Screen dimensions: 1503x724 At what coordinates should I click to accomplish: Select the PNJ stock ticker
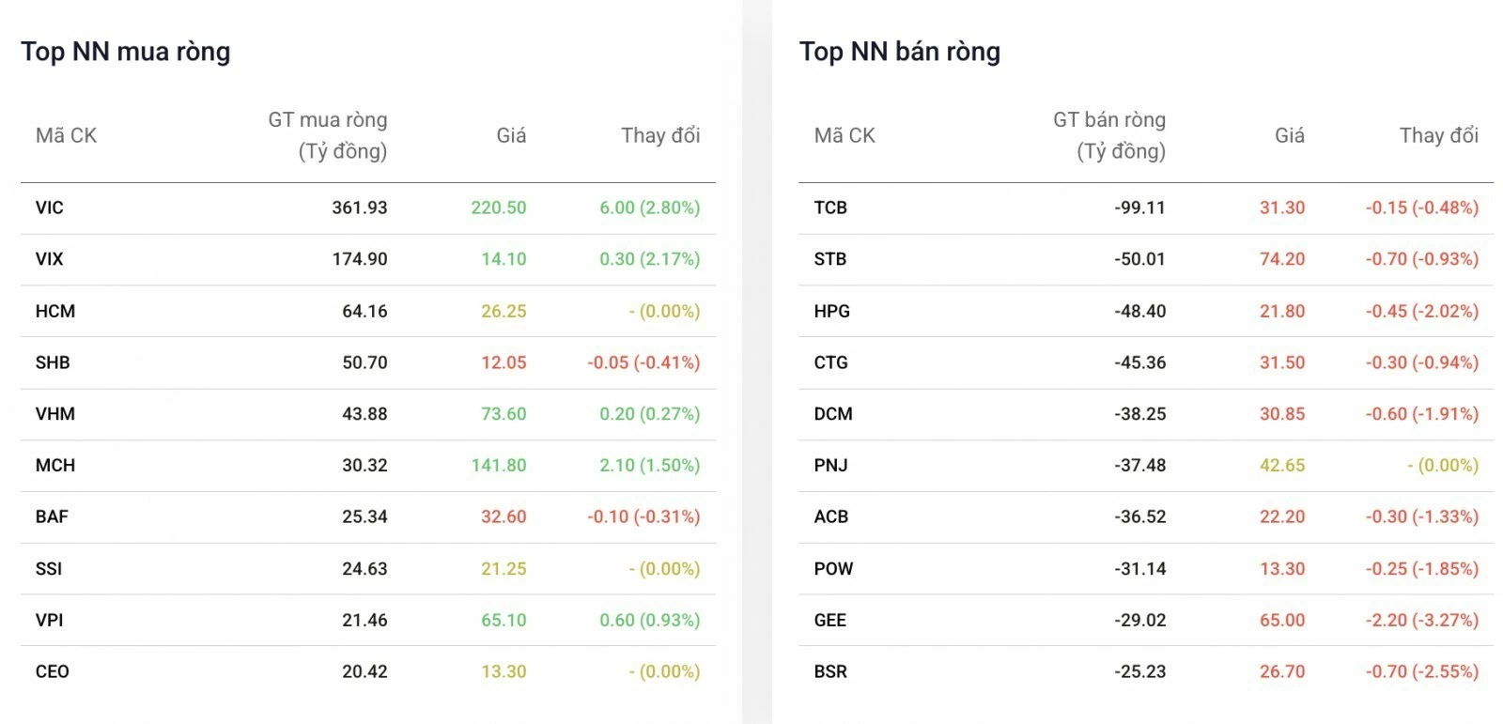831,466
